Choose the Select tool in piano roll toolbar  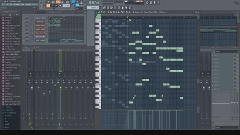tap(124, 12)
